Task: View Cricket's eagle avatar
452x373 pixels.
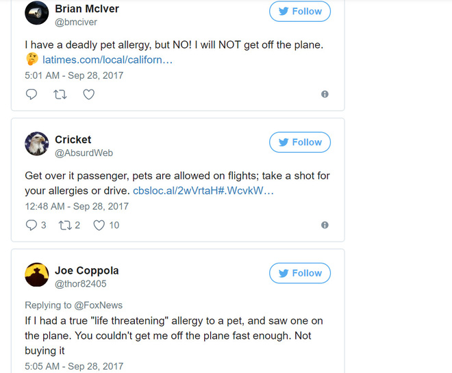Action: pos(37,144)
